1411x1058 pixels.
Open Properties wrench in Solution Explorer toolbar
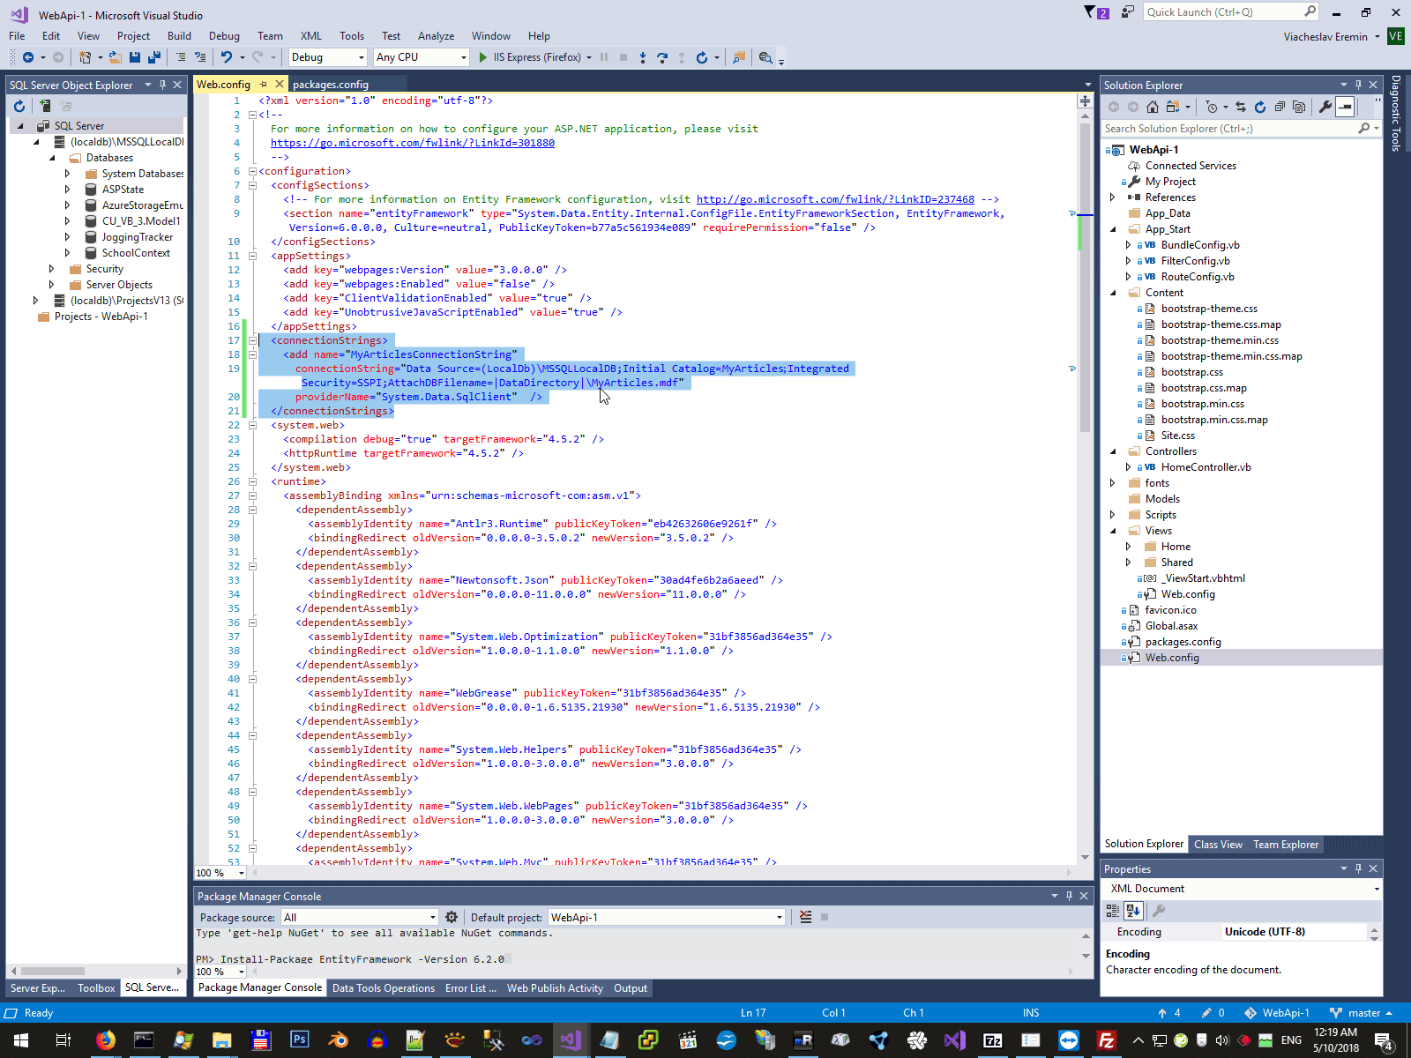click(1325, 107)
